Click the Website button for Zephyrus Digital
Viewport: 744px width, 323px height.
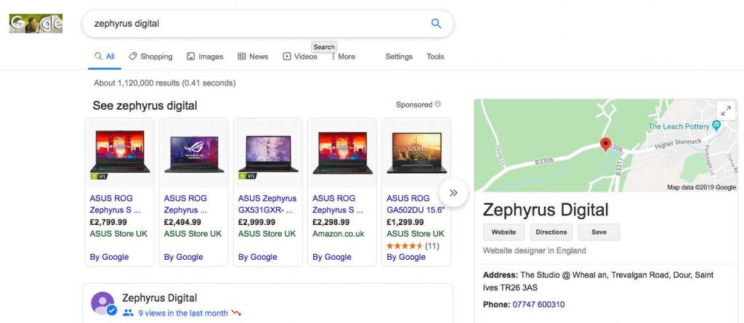[504, 232]
